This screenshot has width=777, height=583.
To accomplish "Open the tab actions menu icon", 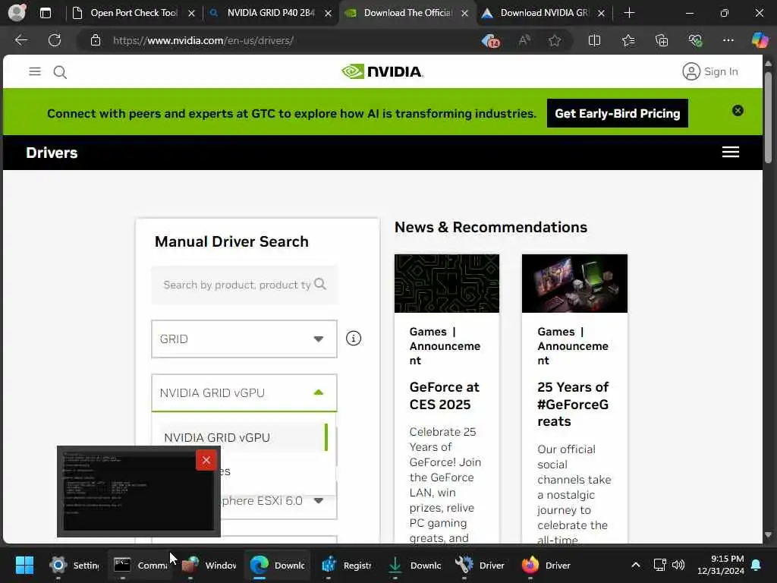I will (45, 13).
